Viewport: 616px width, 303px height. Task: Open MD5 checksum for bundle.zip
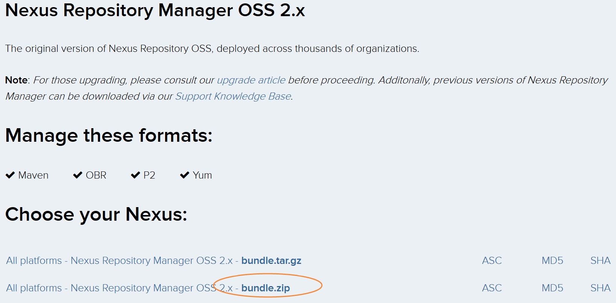(x=552, y=288)
